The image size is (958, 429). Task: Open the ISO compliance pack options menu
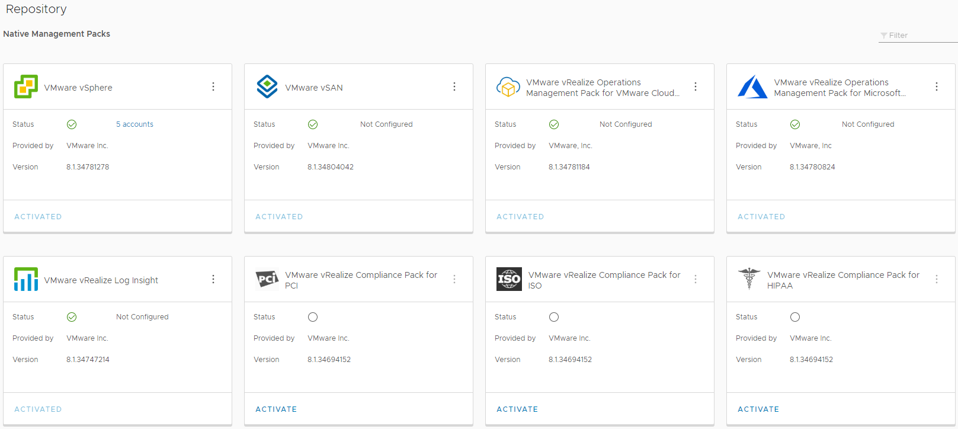click(x=696, y=279)
